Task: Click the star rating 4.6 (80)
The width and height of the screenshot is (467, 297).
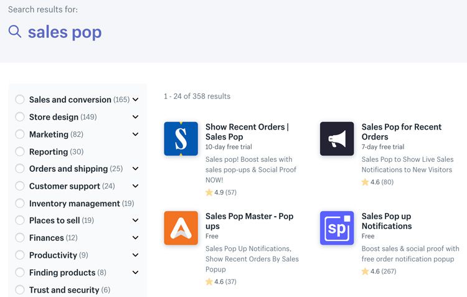Action: [377, 182]
